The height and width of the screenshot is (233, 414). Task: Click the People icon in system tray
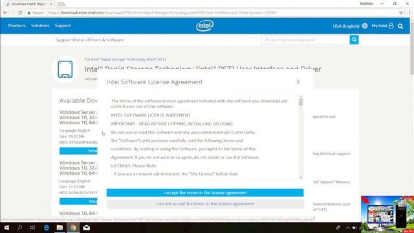coord(338,227)
